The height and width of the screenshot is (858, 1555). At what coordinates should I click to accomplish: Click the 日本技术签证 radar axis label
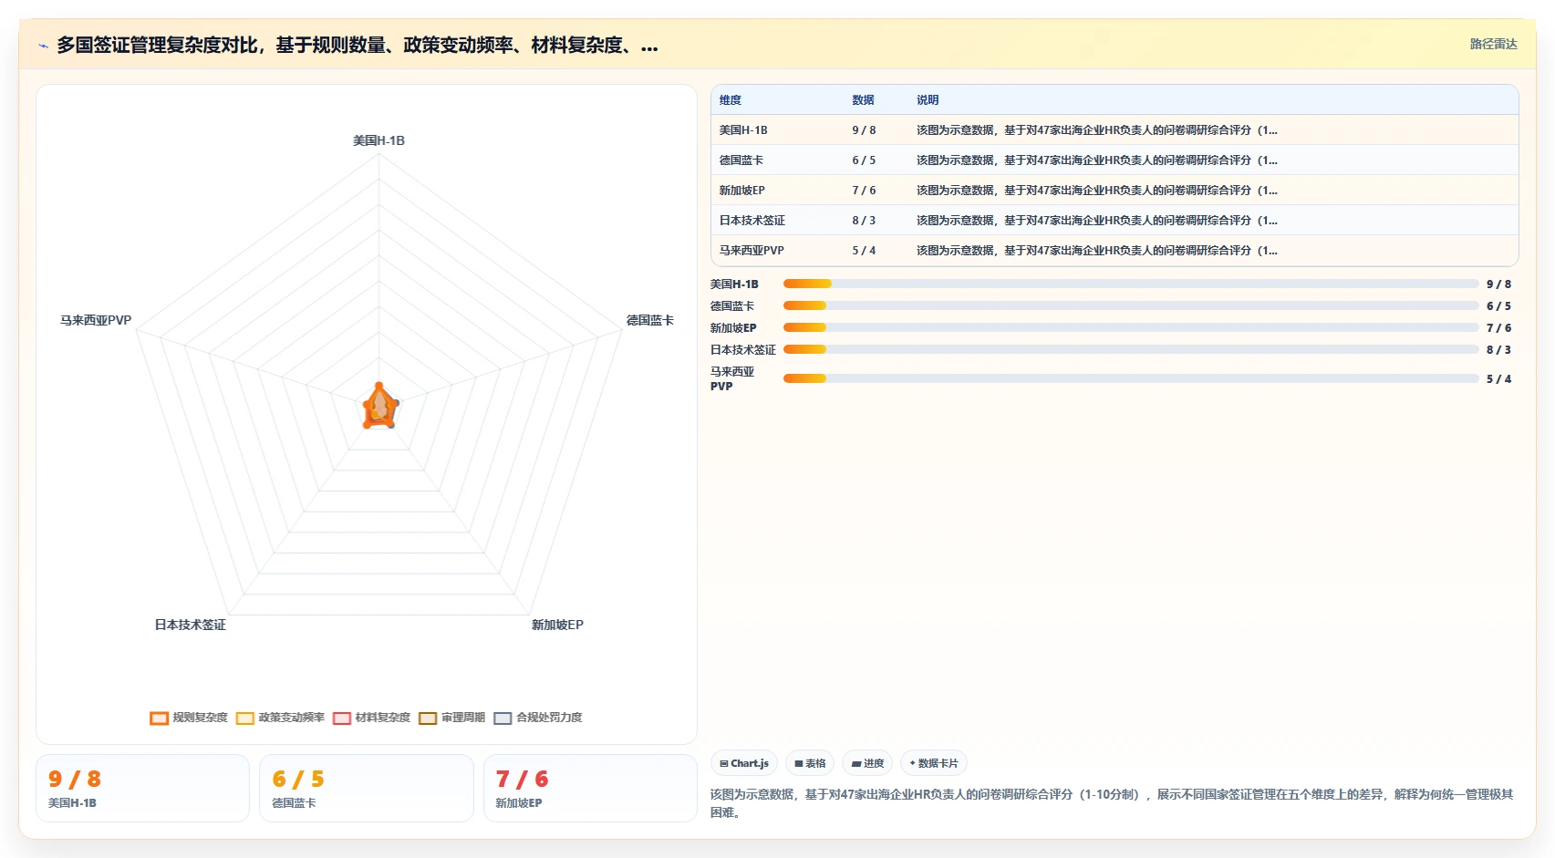pyautogui.click(x=190, y=625)
